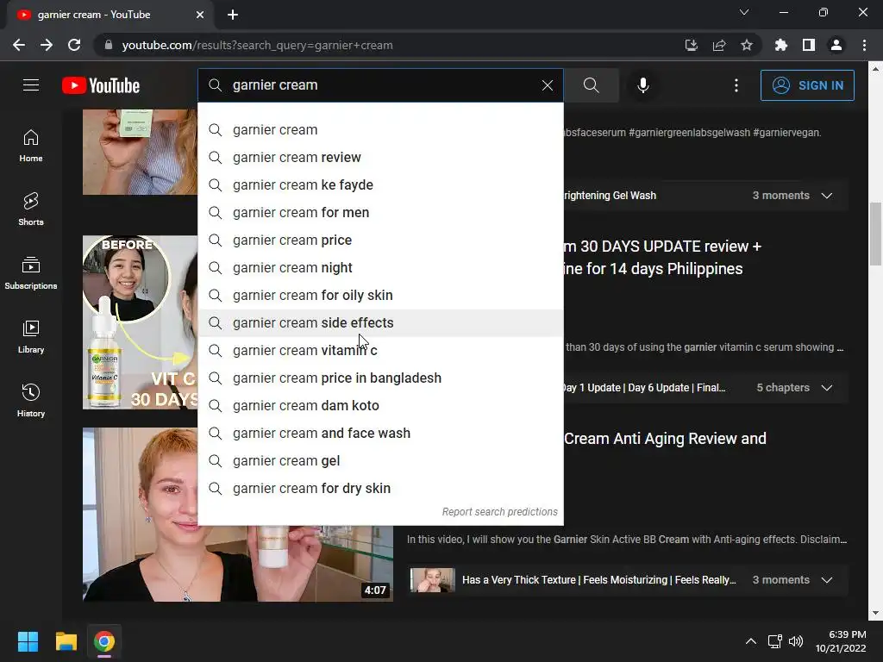The width and height of the screenshot is (883, 662).
Task: Go back in the browser
Action: point(19,45)
